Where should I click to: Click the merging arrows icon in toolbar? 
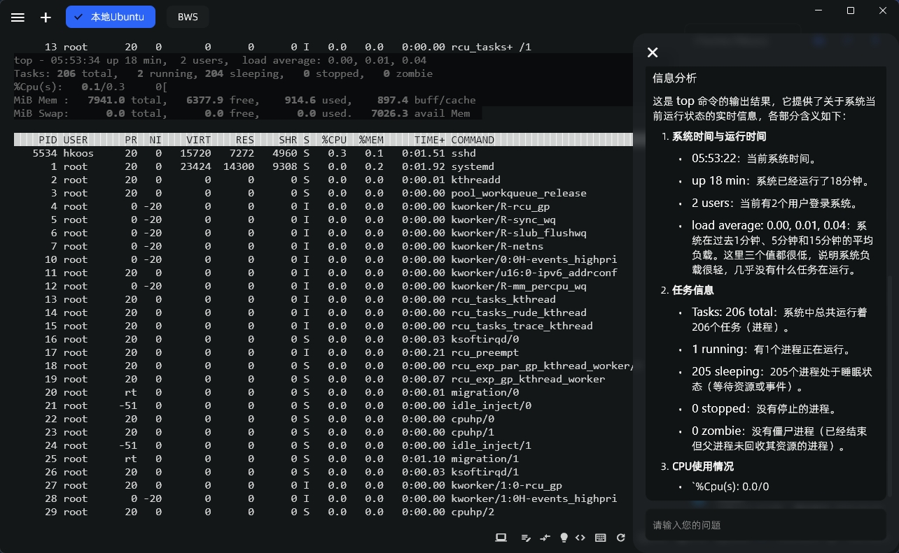(545, 538)
